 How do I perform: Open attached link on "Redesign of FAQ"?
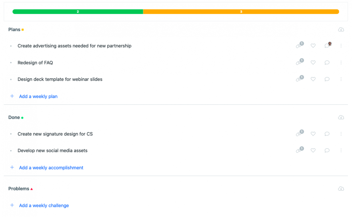[299, 62]
